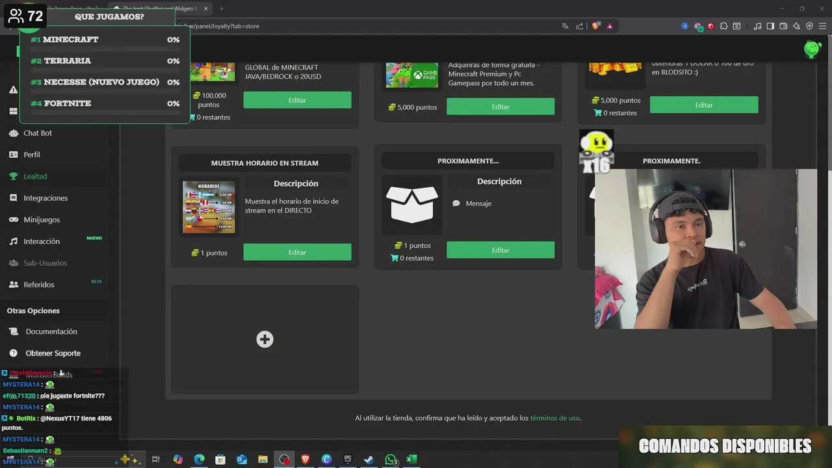Open a new browser tab
The width and height of the screenshot is (832, 468).
pyautogui.click(x=221, y=8)
